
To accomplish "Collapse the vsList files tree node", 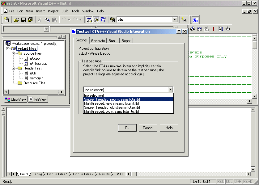I will pos(8,48).
